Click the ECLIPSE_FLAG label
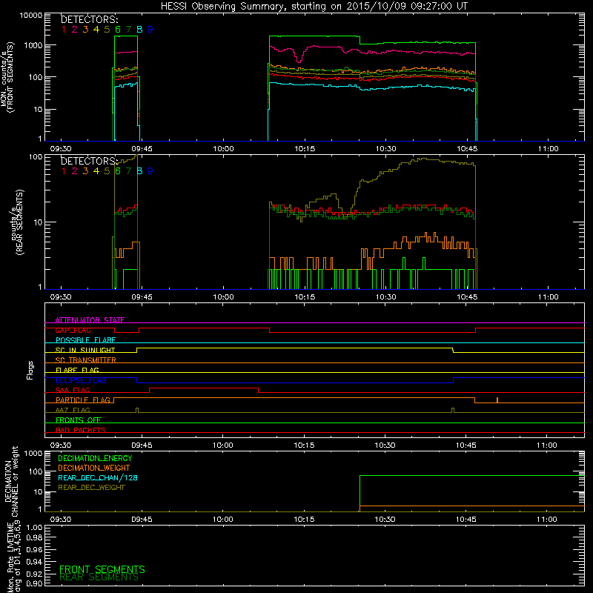 click(x=81, y=380)
